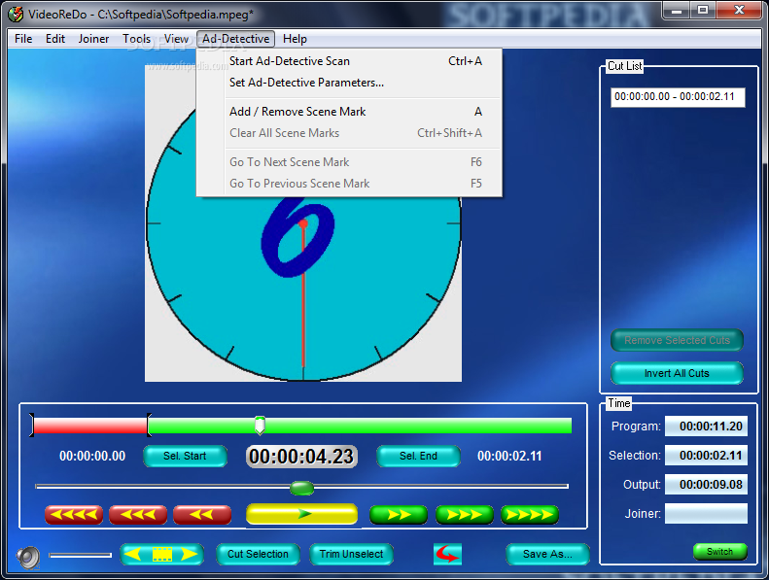Click the VideoReDo app icon in title bar
This screenshot has height=580, width=769.
(16, 14)
